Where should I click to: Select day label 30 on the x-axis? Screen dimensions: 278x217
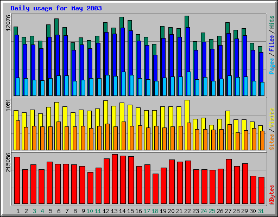coord(252,211)
